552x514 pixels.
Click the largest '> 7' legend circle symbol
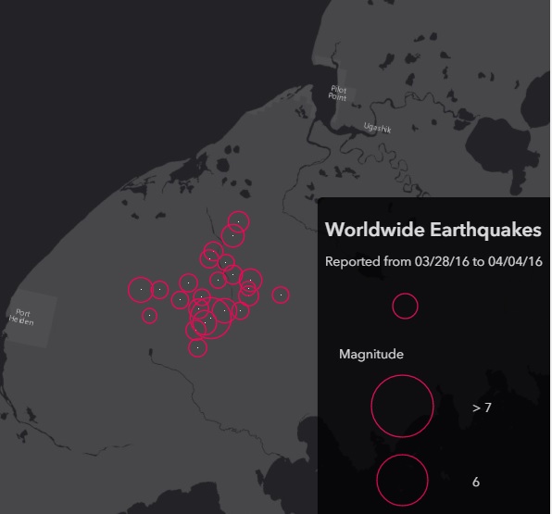coord(402,407)
